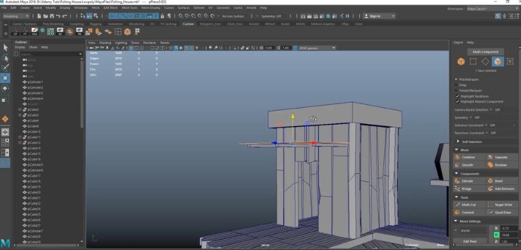Click the Select tool arrow in toolbox
Image resolution: width=521 pixels, height=250 pixels.
point(5,47)
